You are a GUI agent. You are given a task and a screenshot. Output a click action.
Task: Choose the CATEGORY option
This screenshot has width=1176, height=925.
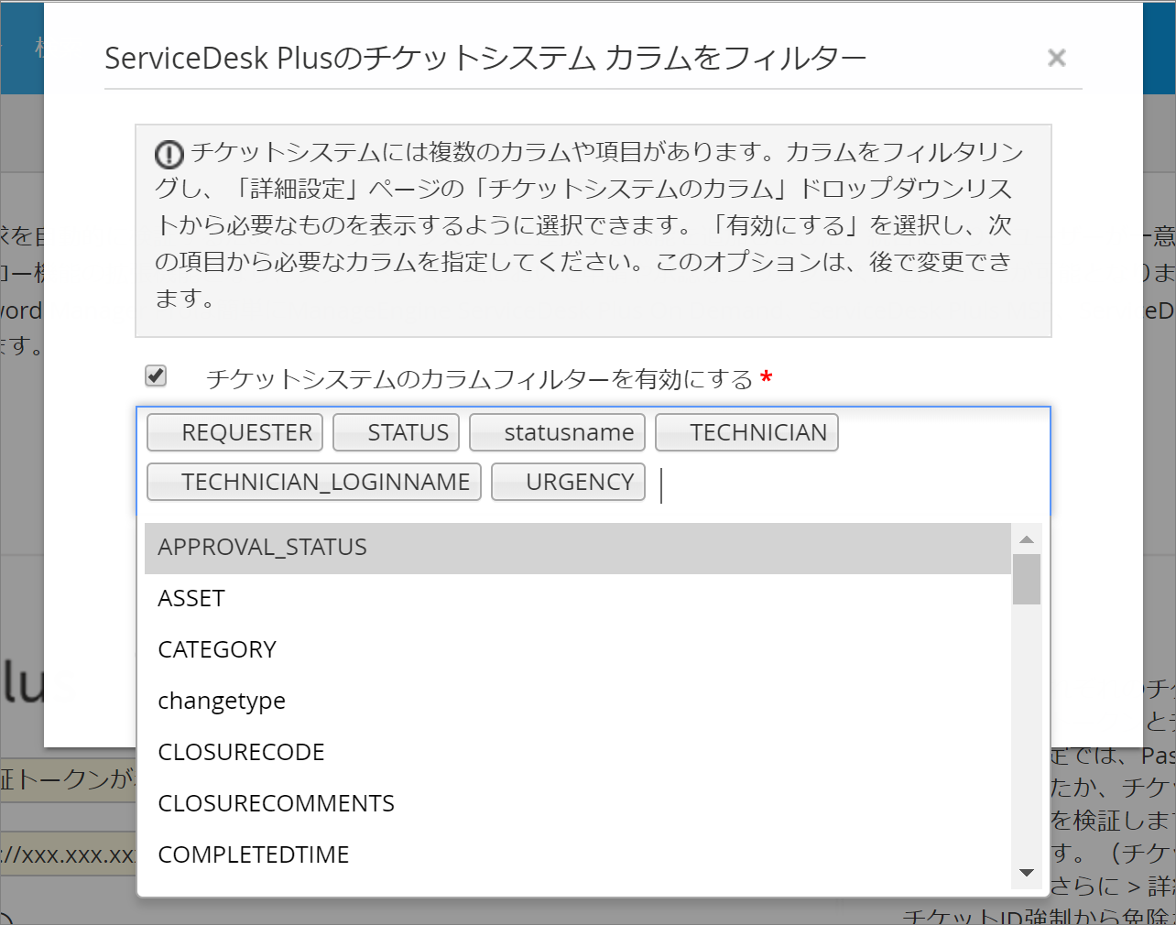coord(577,650)
